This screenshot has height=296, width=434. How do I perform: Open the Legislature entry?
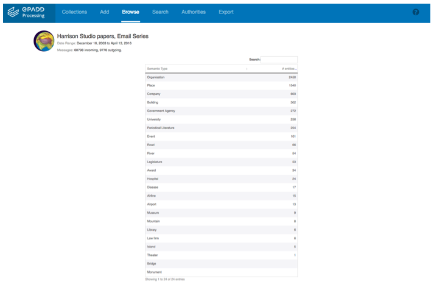pos(222,162)
